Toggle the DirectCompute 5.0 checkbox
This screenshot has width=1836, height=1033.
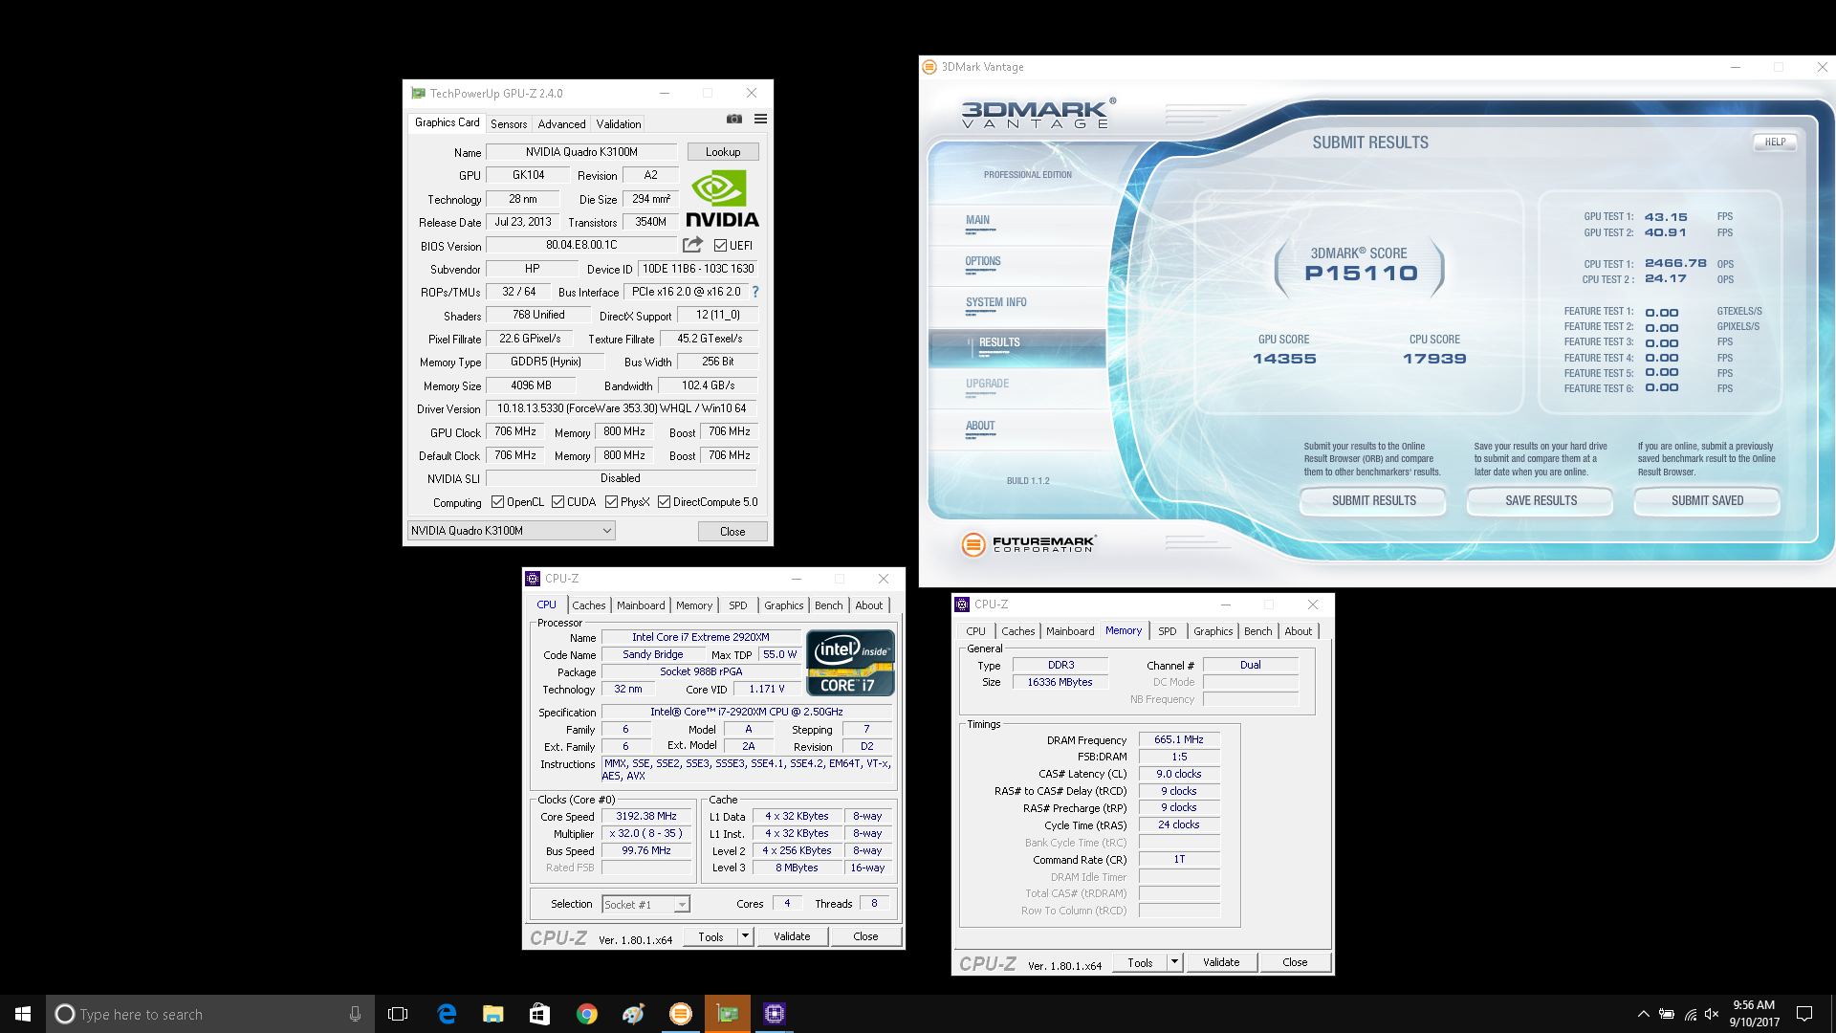pos(664,502)
